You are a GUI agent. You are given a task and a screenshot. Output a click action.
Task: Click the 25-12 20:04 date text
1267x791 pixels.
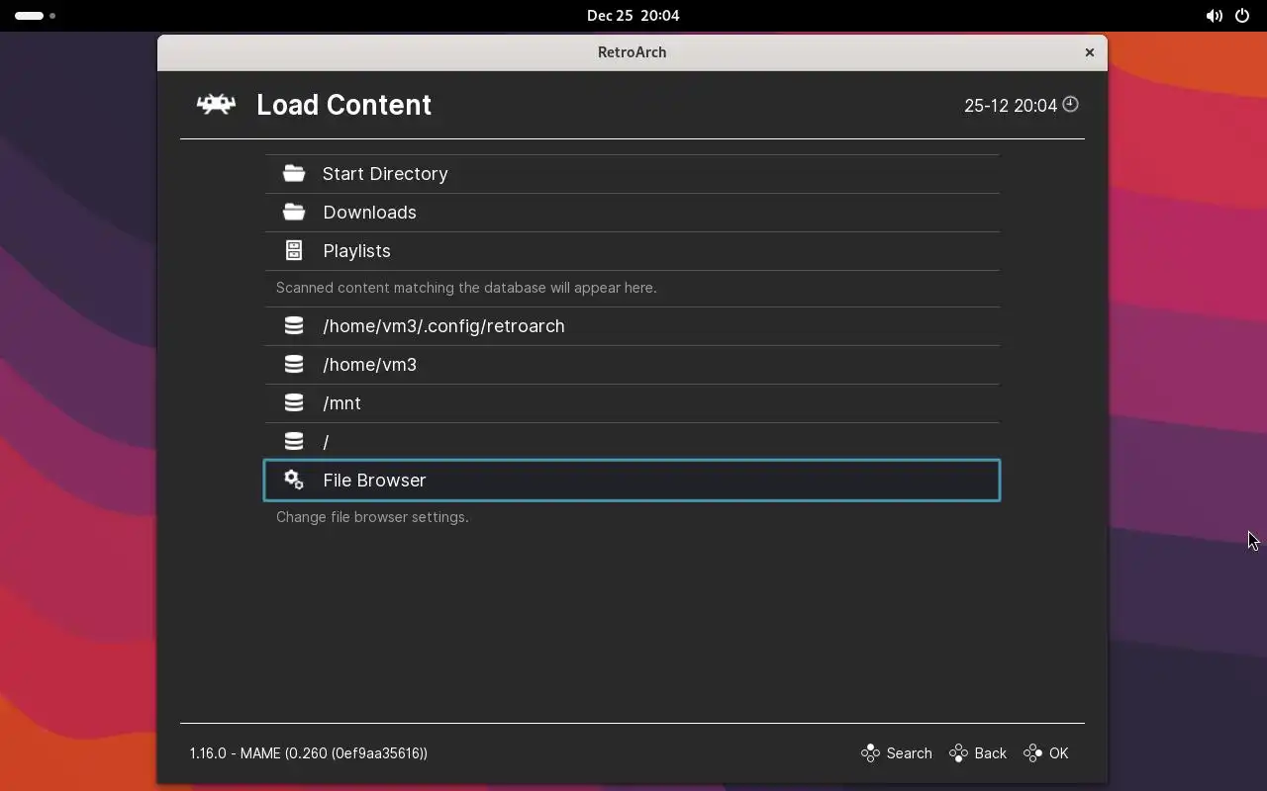click(1011, 106)
